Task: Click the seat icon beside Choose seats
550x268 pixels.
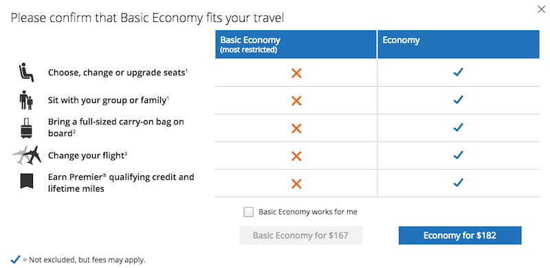Action: coord(26,73)
